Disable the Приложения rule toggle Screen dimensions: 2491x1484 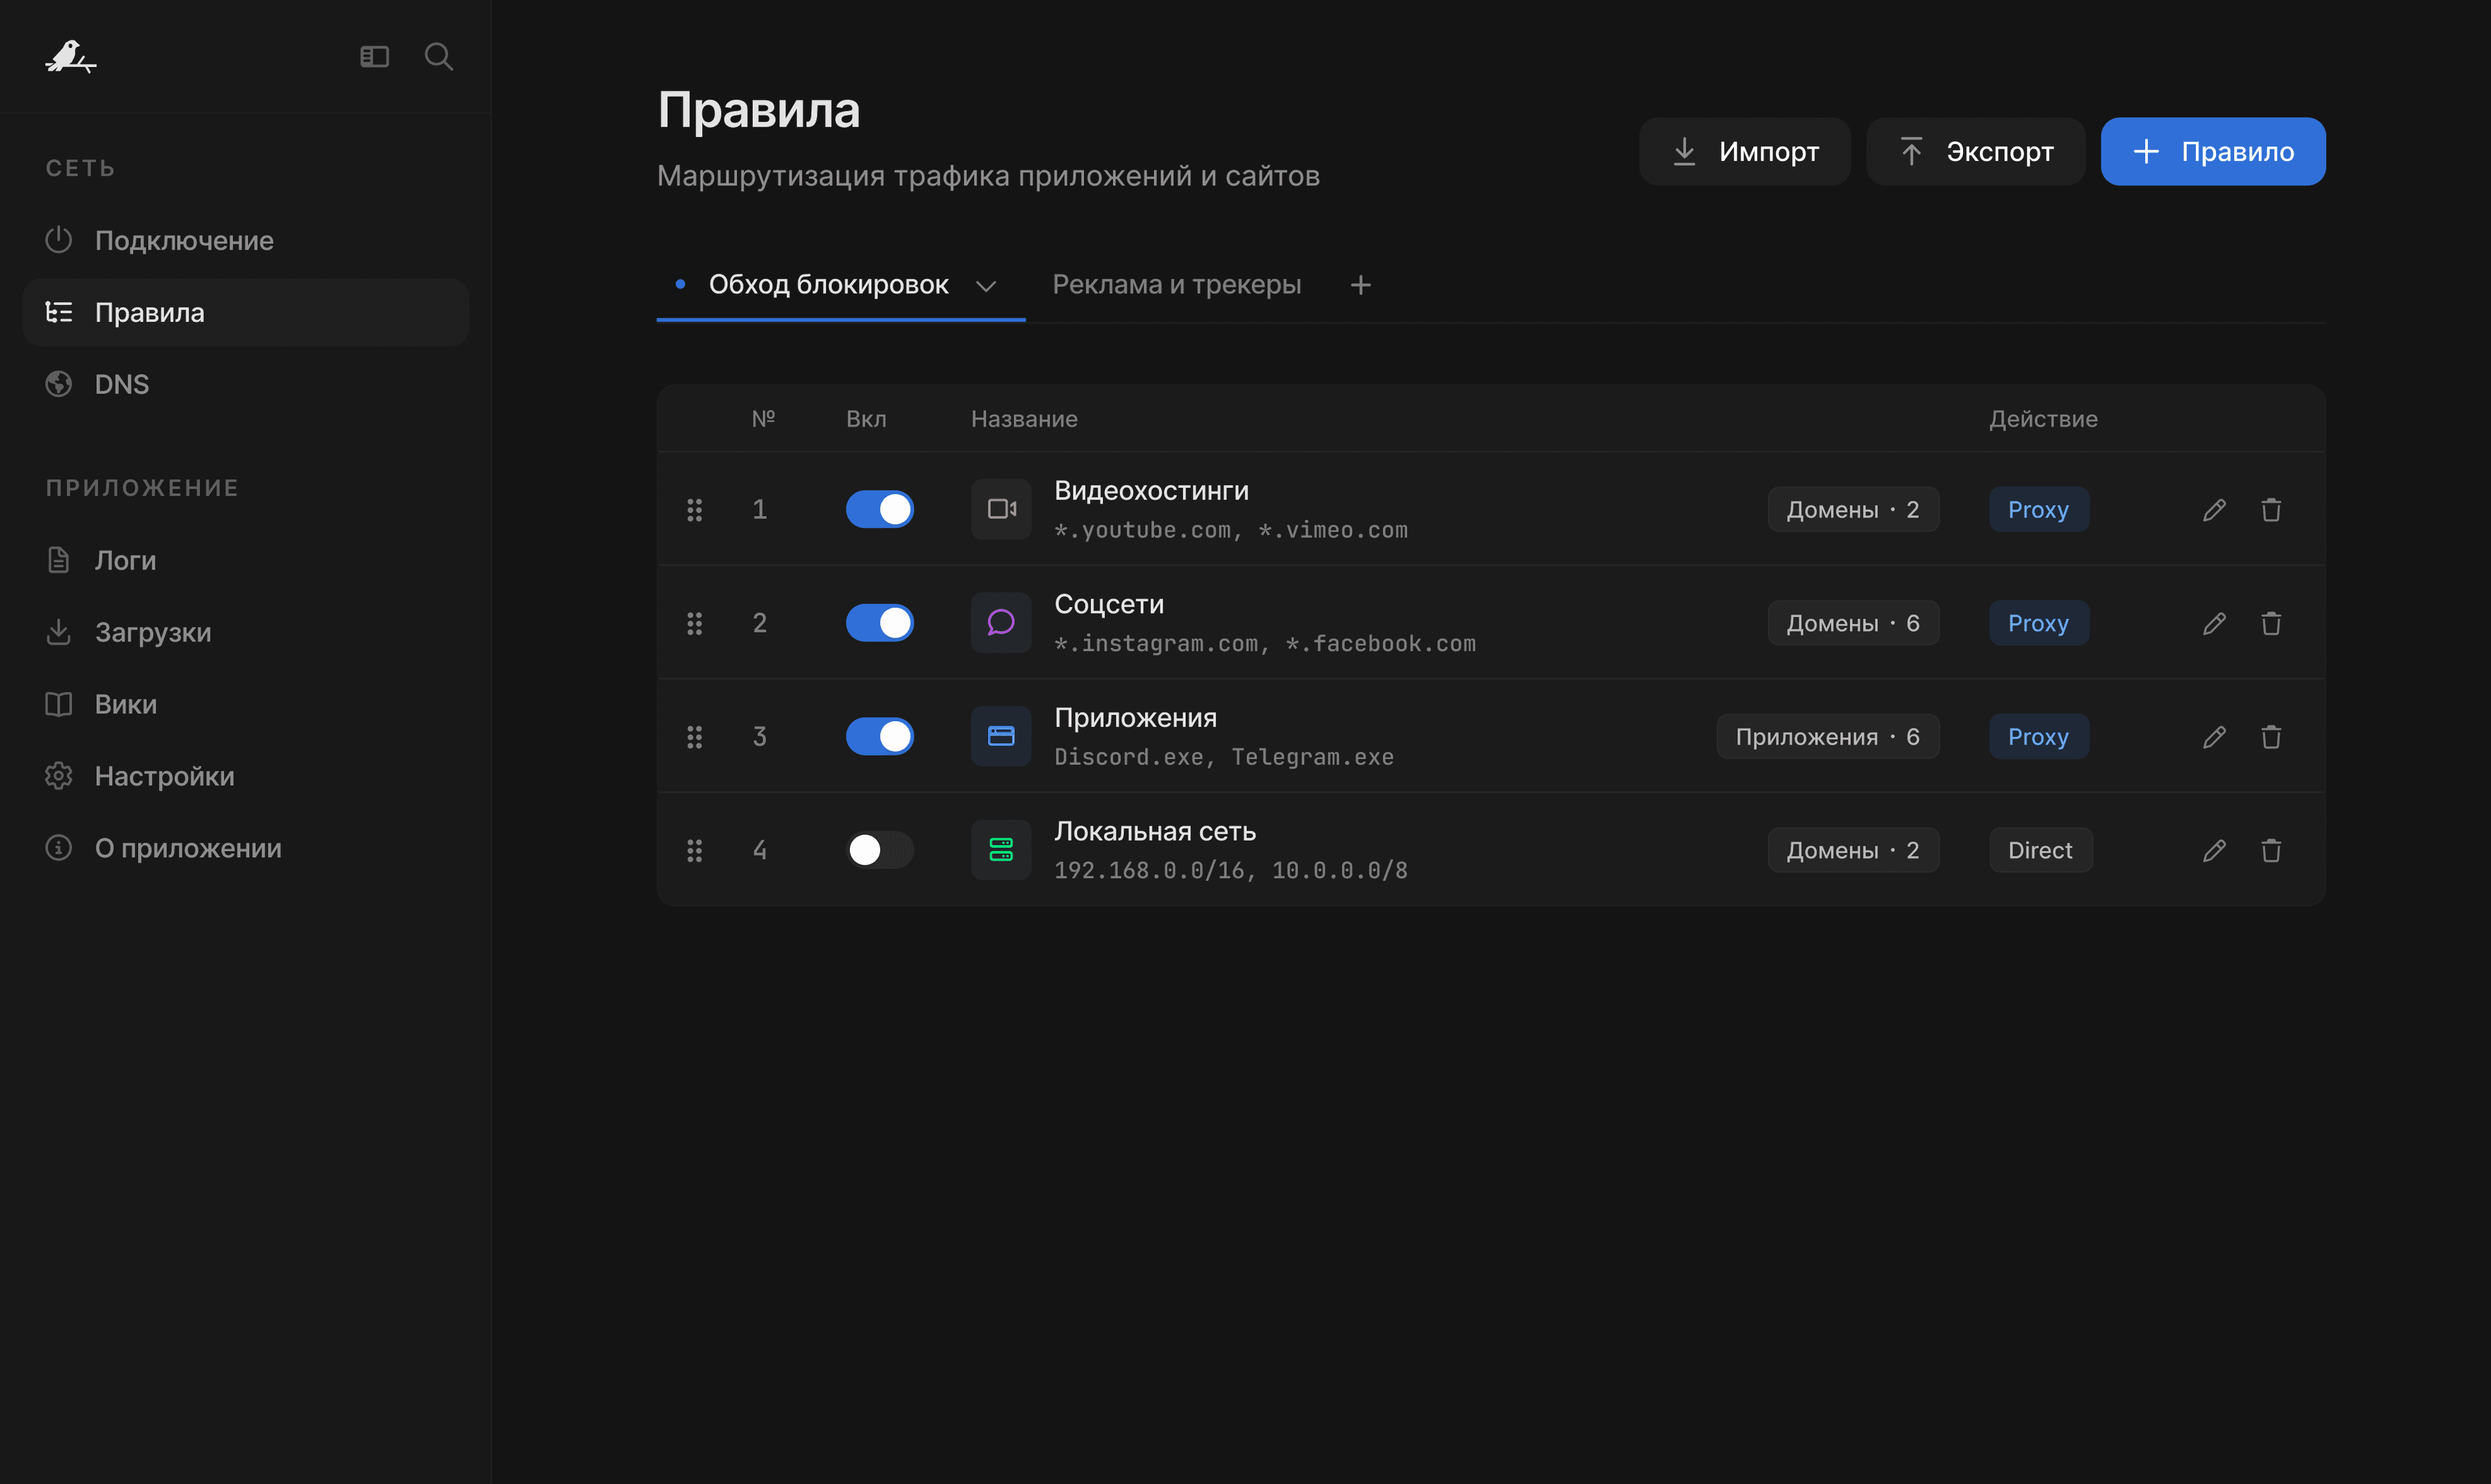pyautogui.click(x=879, y=737)
